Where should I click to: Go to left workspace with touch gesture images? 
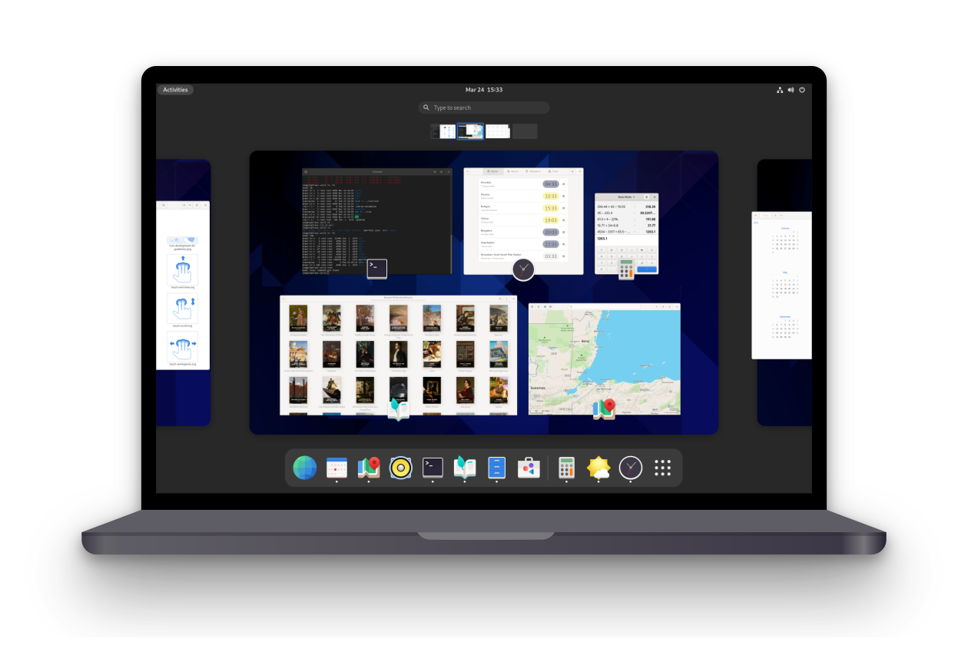(183, 292)
